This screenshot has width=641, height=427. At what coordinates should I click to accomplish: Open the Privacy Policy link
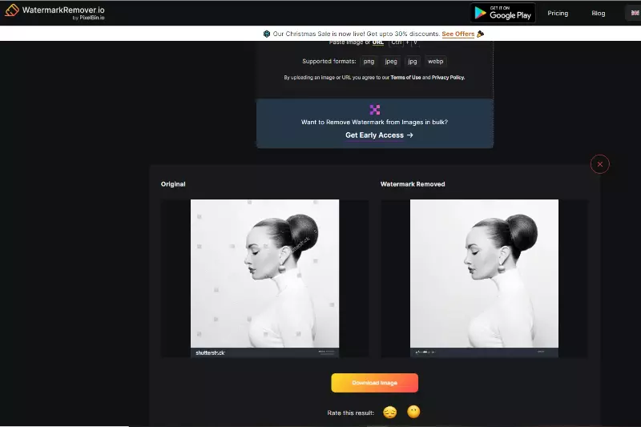point(448,78)
